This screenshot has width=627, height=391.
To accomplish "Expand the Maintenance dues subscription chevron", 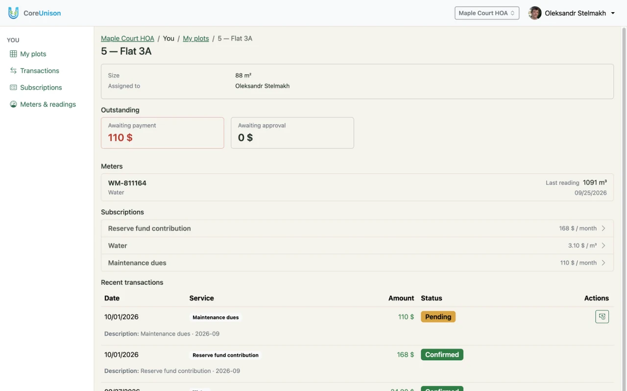I will [x=603, y=262].
